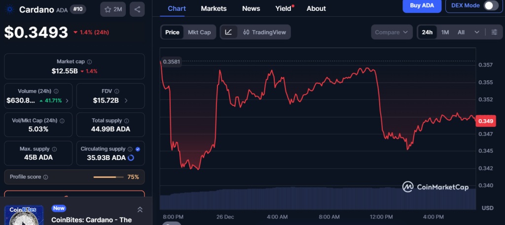Open CoinBites: Cardano article link

(x=91, y=220)
